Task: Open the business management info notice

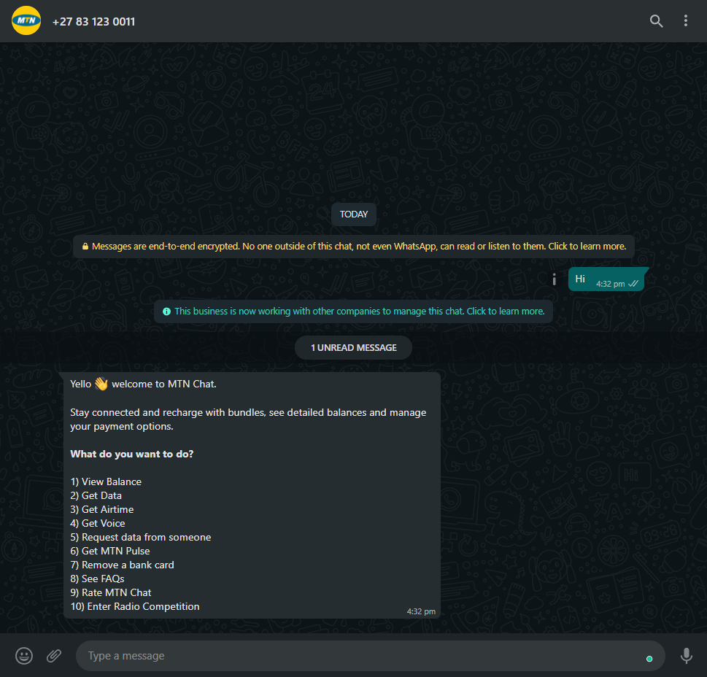Action: click(x=353, y=312)
